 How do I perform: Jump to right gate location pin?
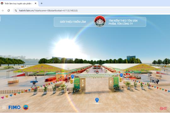coord(122,75)
